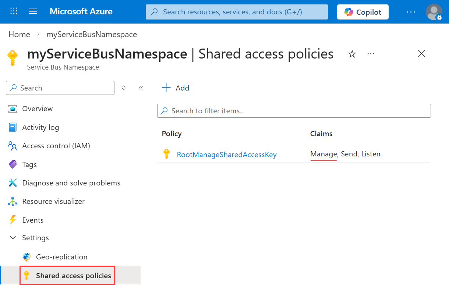Navigate to Home via the breadcrumb

click(x=19, y=34)
